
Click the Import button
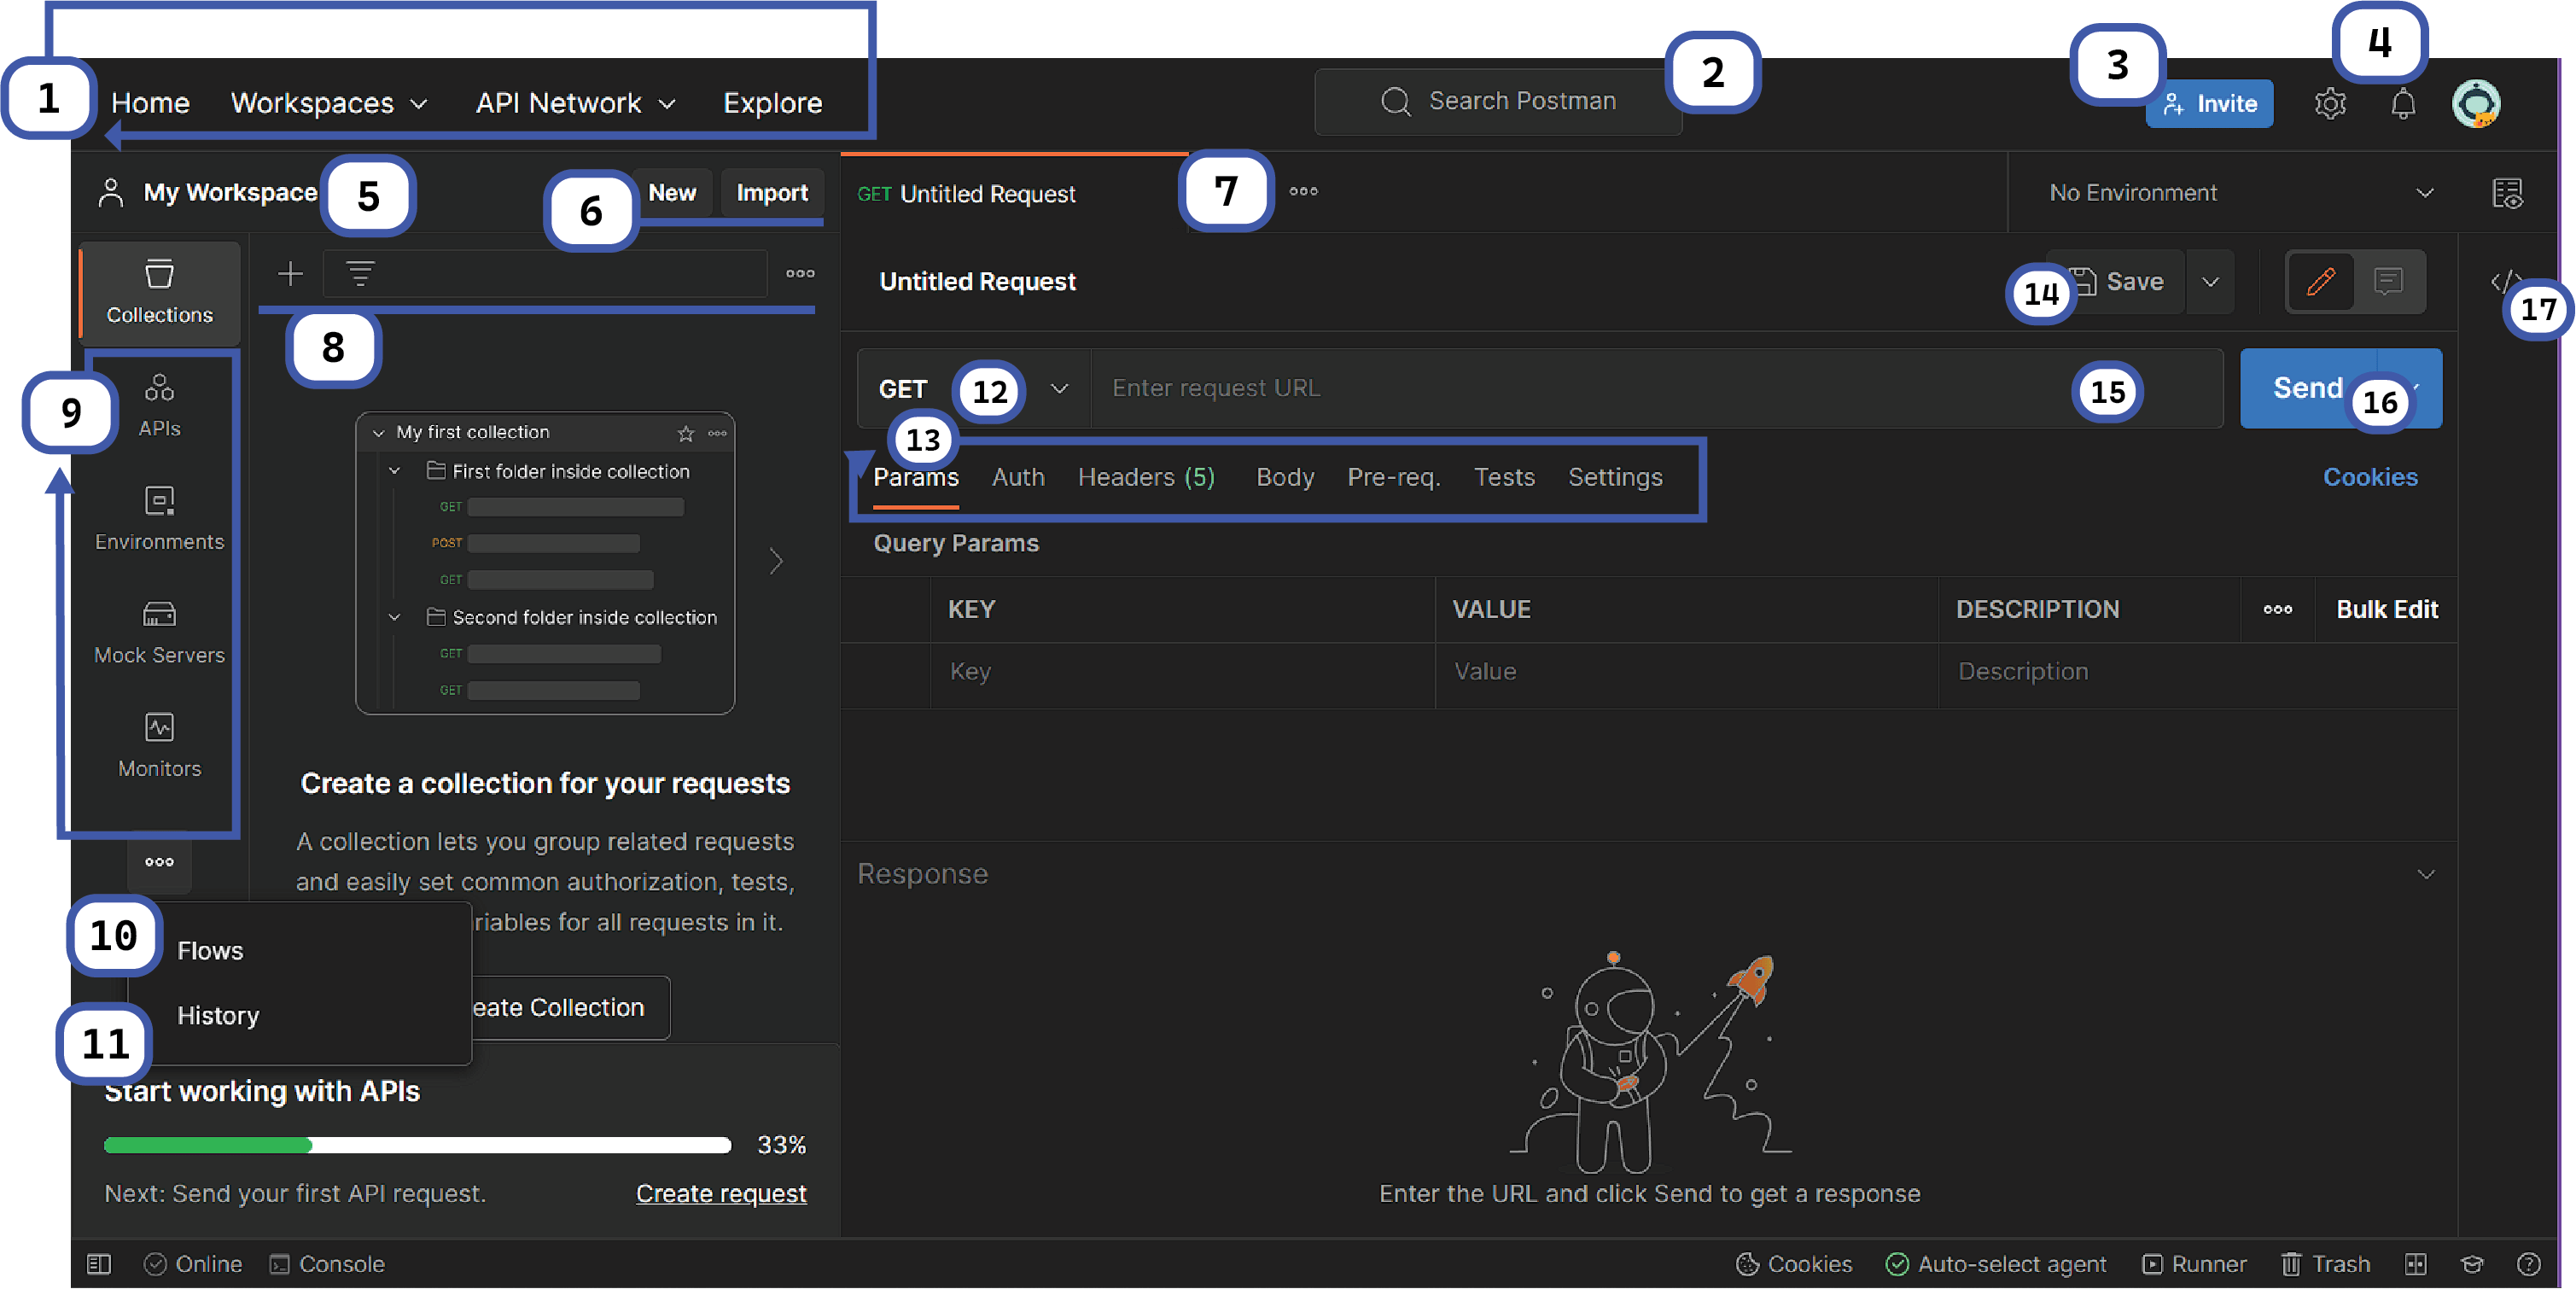772,192
